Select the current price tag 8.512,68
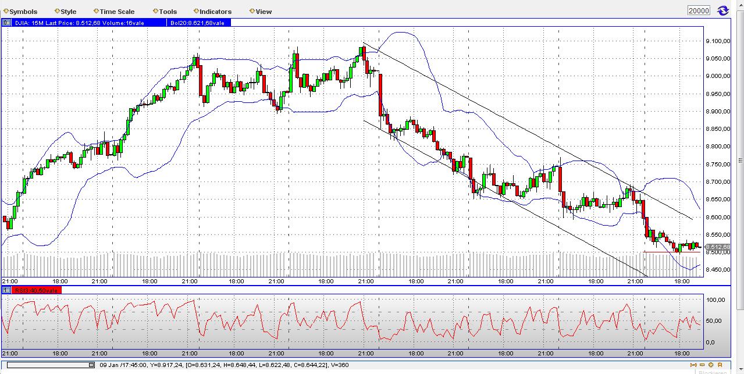Image resolution: width=744 pixels, height=374 pixels. pyautogui.click(x=718, y=246)
